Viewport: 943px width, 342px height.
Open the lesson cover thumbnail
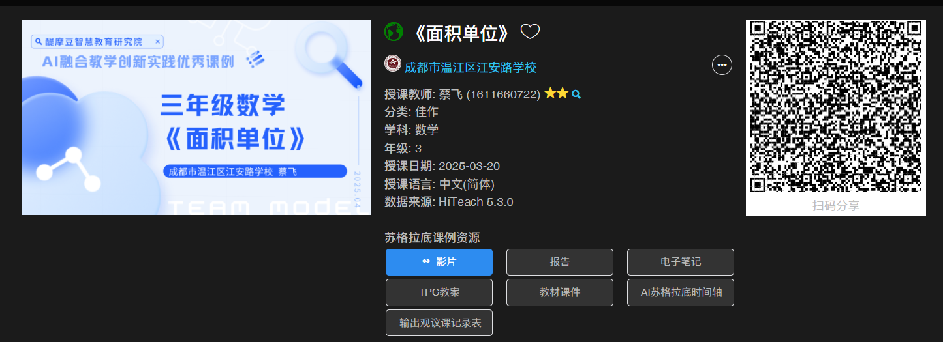pyautogui.click(x=196, y=117)
